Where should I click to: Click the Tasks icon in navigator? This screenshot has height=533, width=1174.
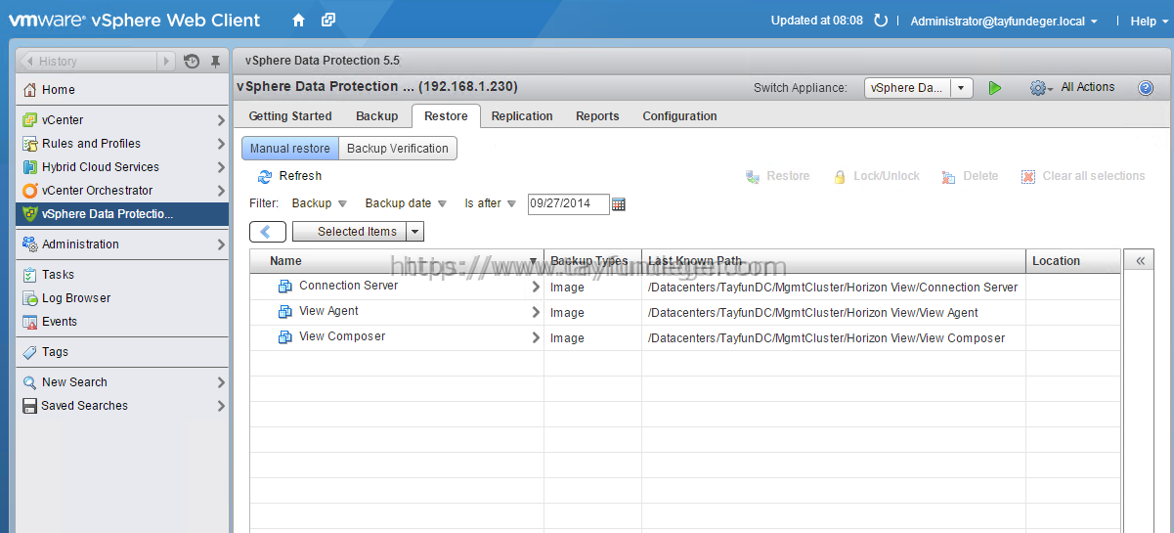click(x=30, y=275)
